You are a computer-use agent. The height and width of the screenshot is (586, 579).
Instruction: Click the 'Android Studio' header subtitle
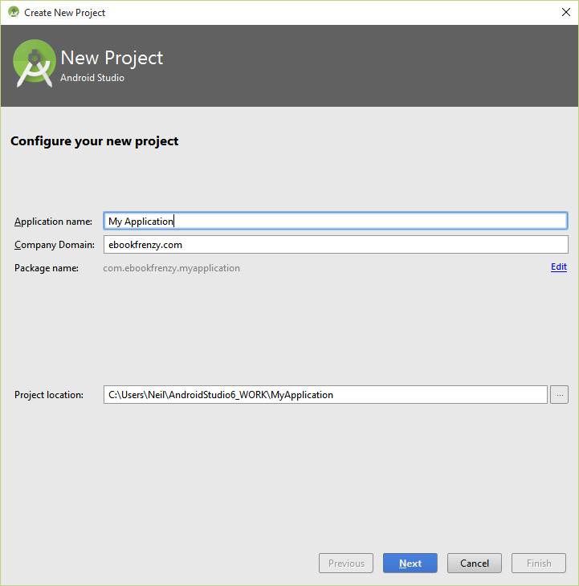click(x=92, y=78)
